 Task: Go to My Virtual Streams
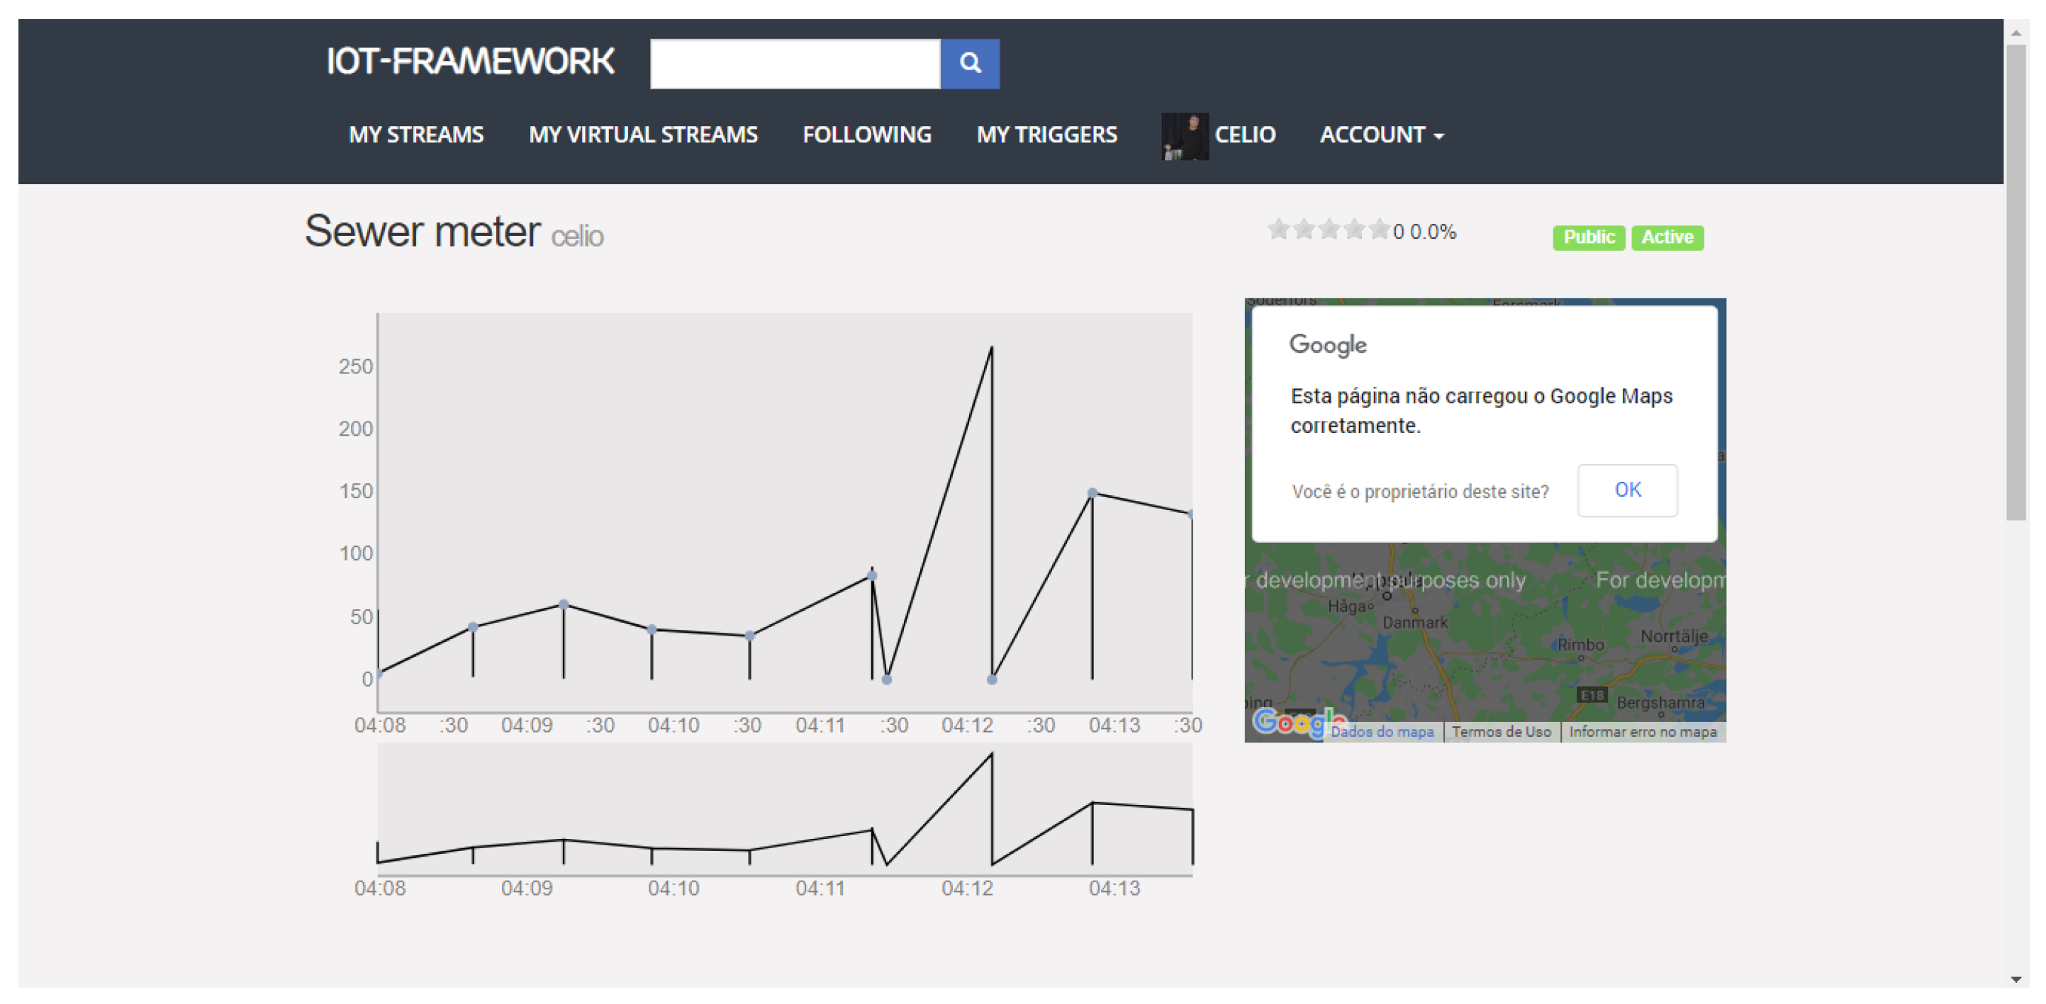pos(642,135)
